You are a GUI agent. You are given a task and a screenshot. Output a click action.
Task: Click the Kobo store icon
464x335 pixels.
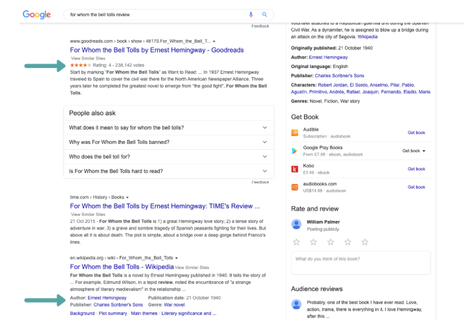[x=294, y=169]
